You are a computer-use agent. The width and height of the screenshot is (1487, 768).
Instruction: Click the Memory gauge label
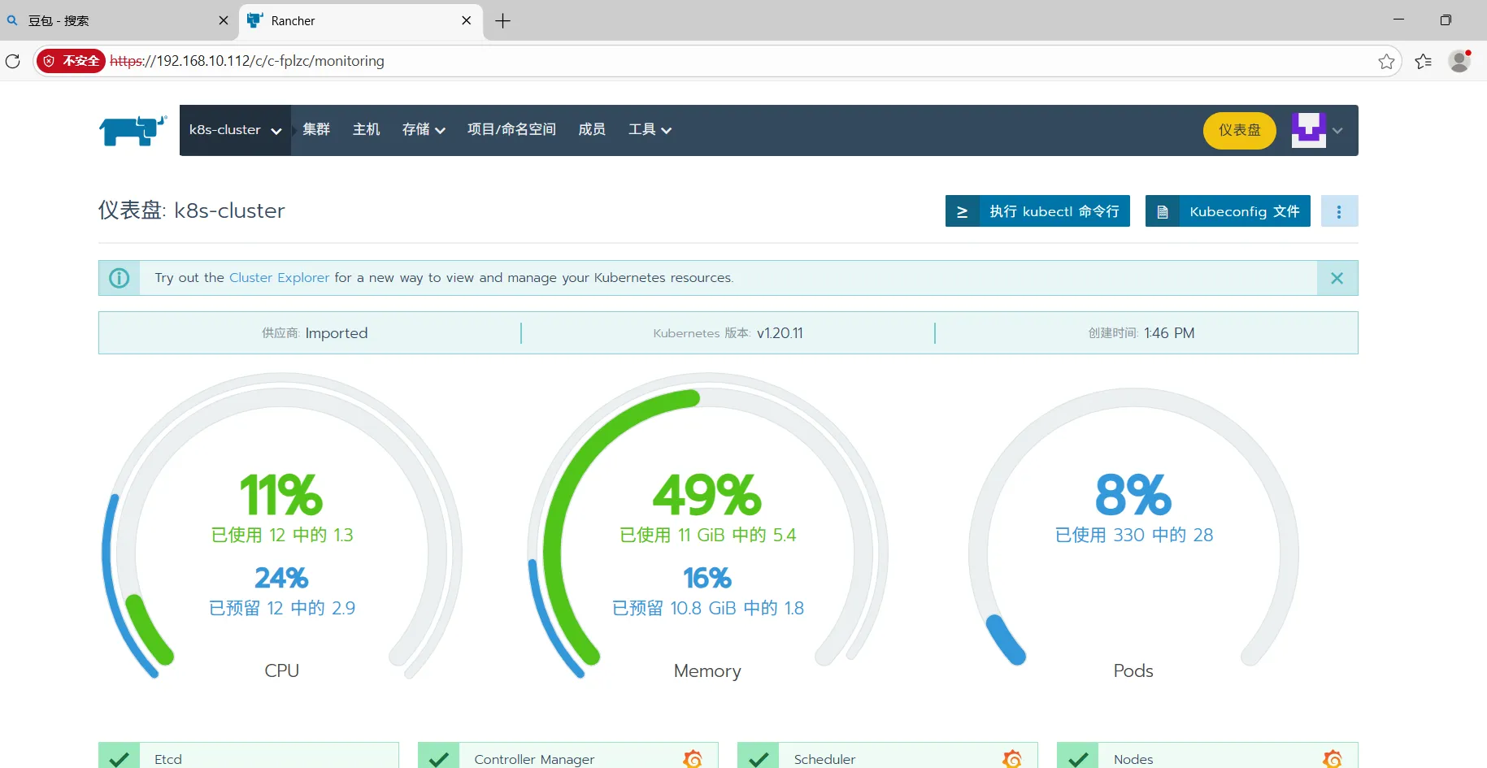707,671
